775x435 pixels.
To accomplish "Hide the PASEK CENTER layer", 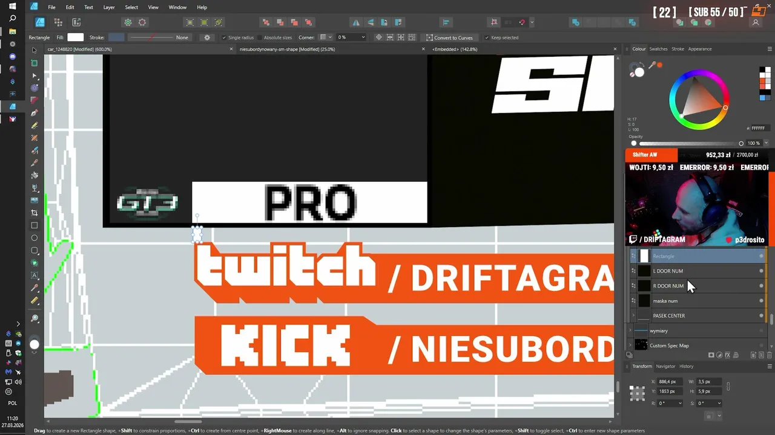I will coord(761,315).
